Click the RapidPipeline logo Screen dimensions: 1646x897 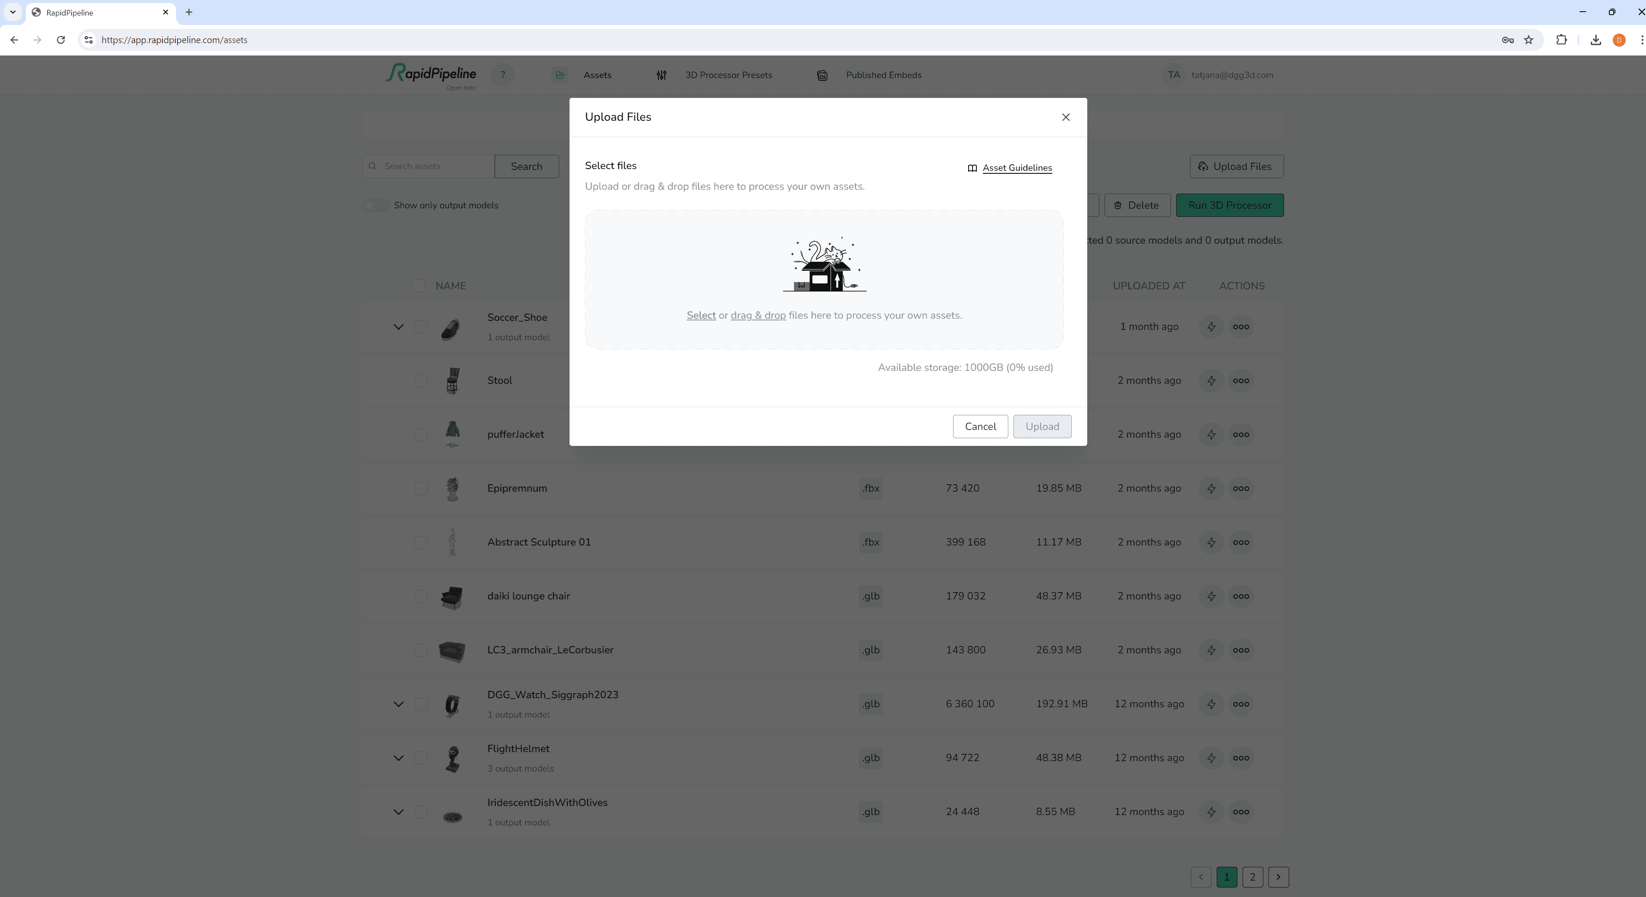tap(431, 76)
